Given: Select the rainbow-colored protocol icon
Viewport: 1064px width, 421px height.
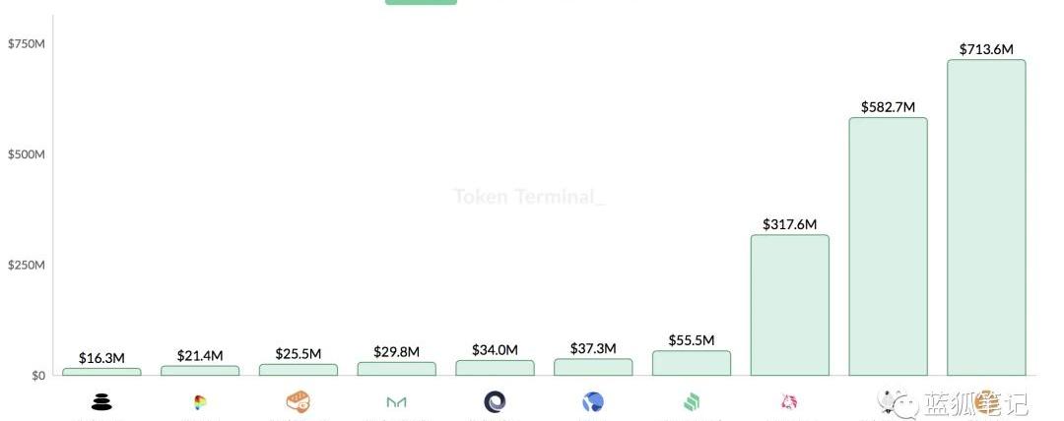Looking at the screenshot, I should [x=199, y=402].
